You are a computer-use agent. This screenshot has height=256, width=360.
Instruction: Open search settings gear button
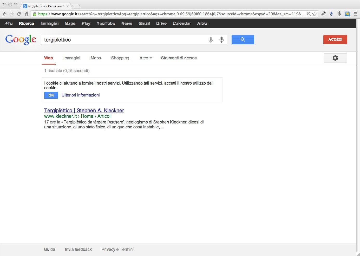click(x=335, y=58)
